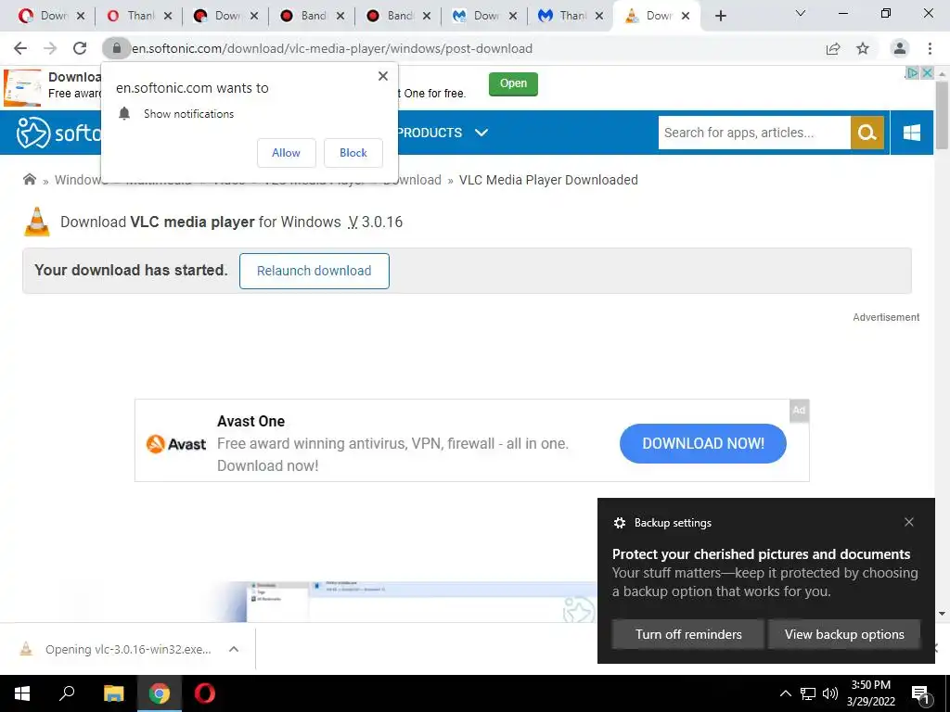Click the scrollbar down arrow

tap(942, 614)
